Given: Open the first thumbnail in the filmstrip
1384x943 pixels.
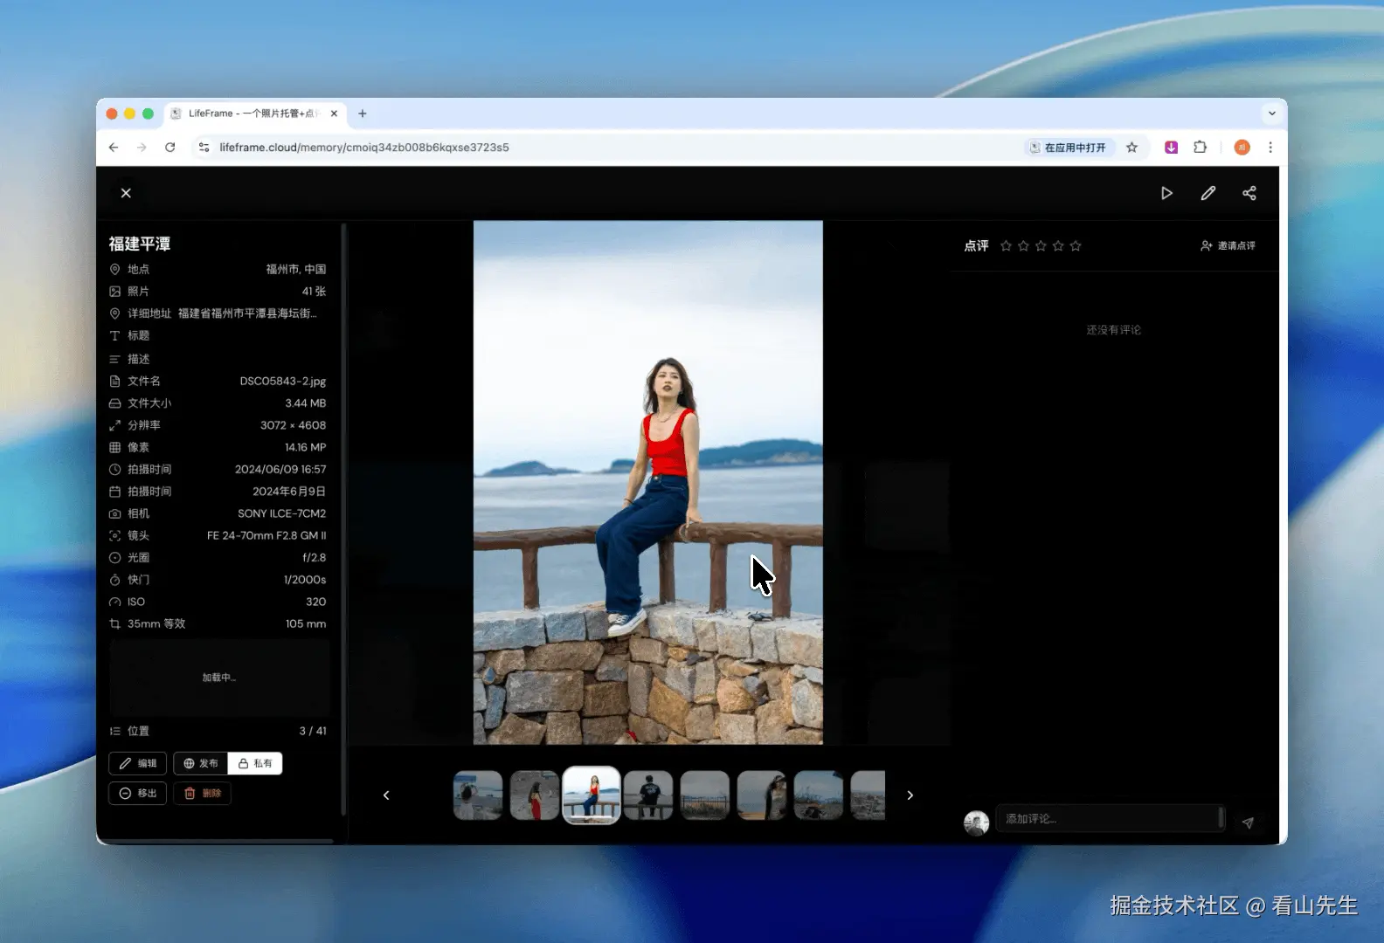Looking at the screenshot, I should click(478, 795).
